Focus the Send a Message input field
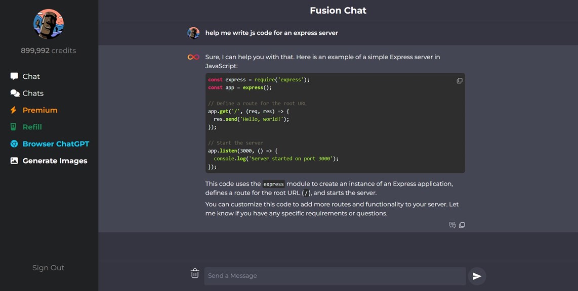 [x=335, y=276]
